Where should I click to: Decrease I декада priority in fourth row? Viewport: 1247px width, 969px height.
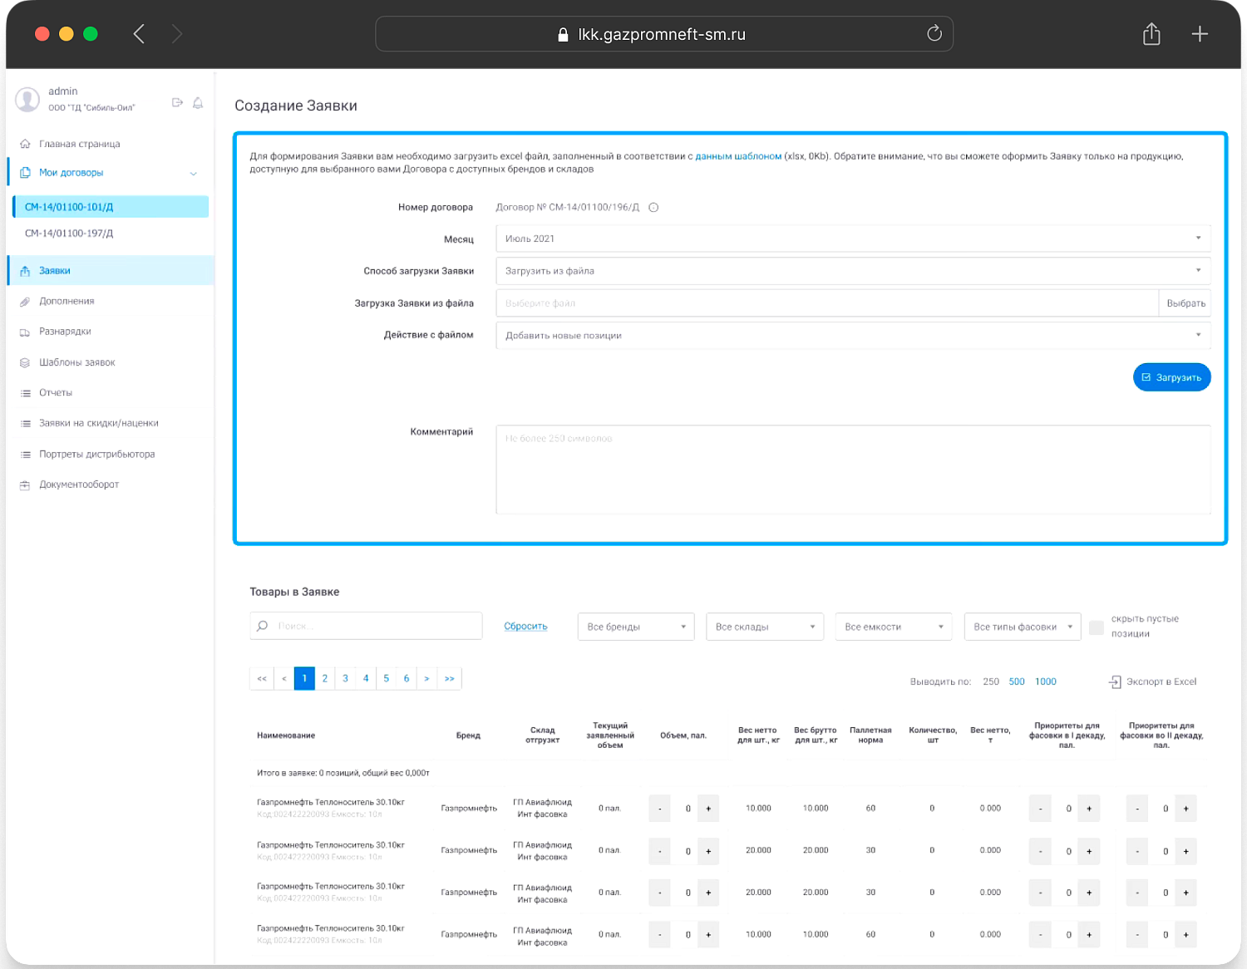1040,935
